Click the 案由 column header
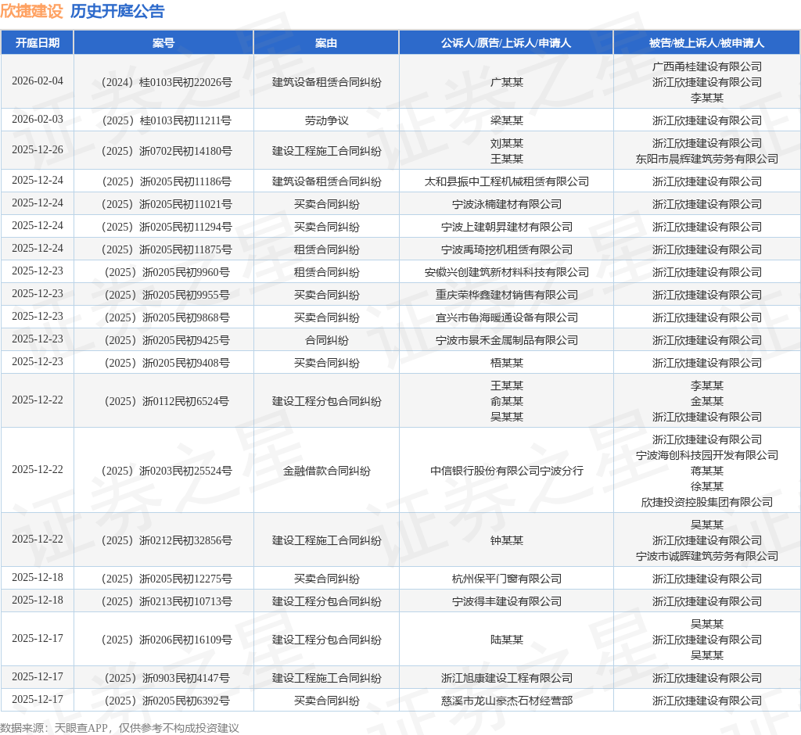The height and width of the screenshot is (735, 801). 326,43
